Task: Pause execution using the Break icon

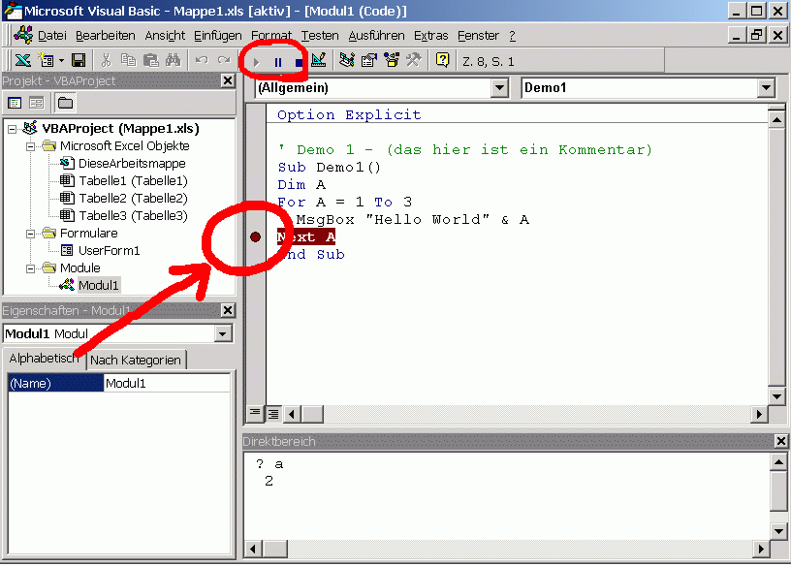Action: coord(278,60)
